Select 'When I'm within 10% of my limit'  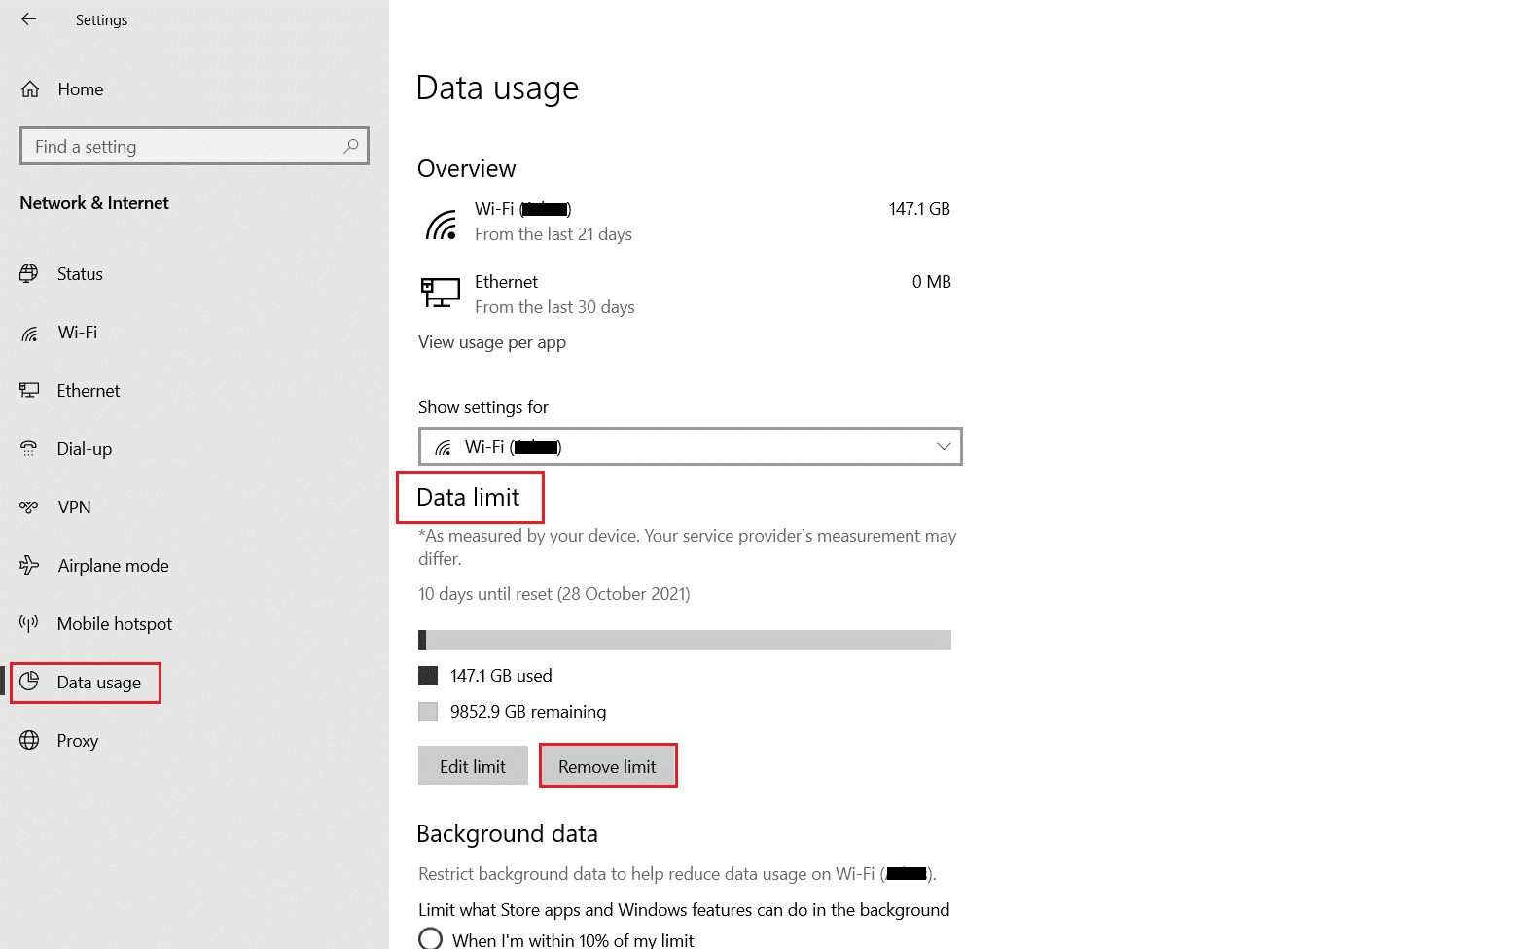pos(430,938)
